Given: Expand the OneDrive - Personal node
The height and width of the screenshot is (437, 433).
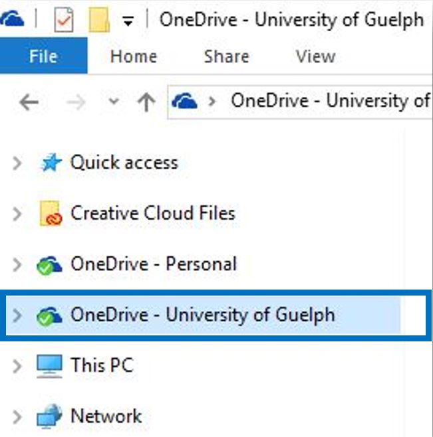Looking at the screenshot, I should (x=18, y=265).
